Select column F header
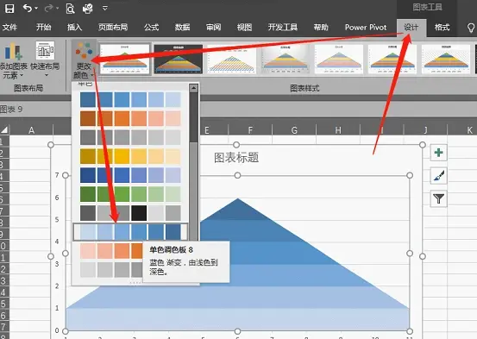477x339 pixels. (250, 130)
